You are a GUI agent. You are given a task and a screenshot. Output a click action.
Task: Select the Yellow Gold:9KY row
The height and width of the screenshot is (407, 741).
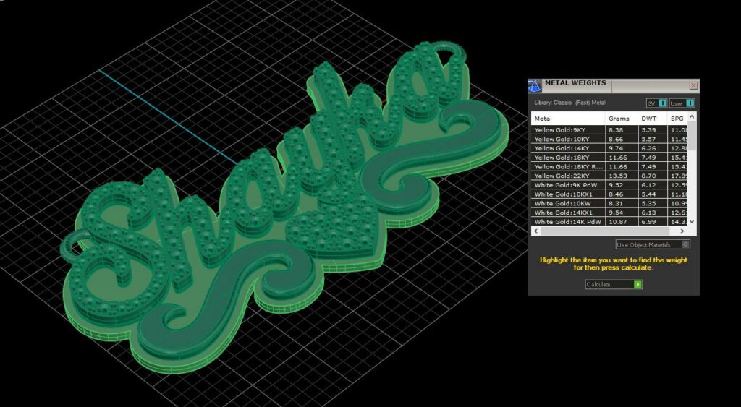609,130
